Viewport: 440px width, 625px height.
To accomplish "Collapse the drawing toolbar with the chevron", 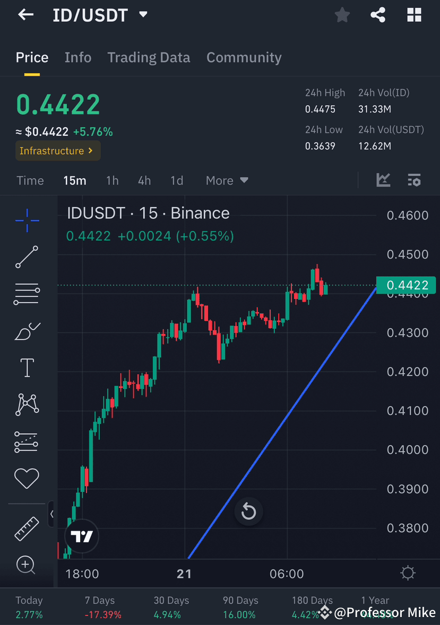I will (51, 514).
